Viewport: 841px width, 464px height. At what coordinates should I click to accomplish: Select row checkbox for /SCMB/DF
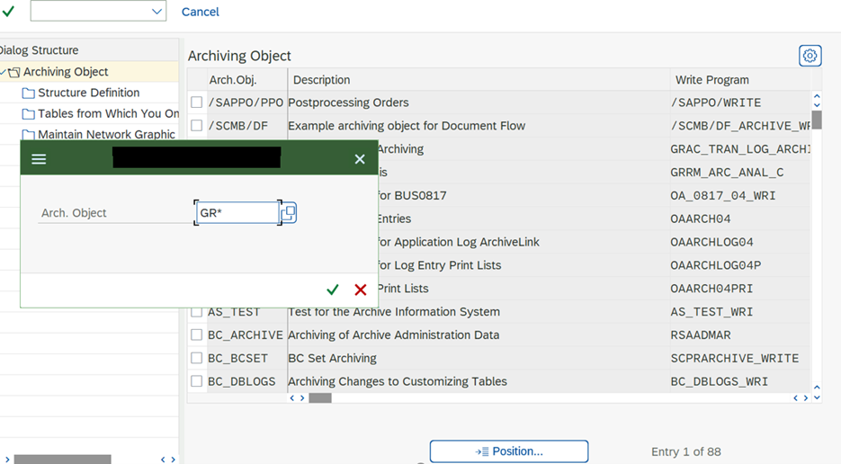197,125
